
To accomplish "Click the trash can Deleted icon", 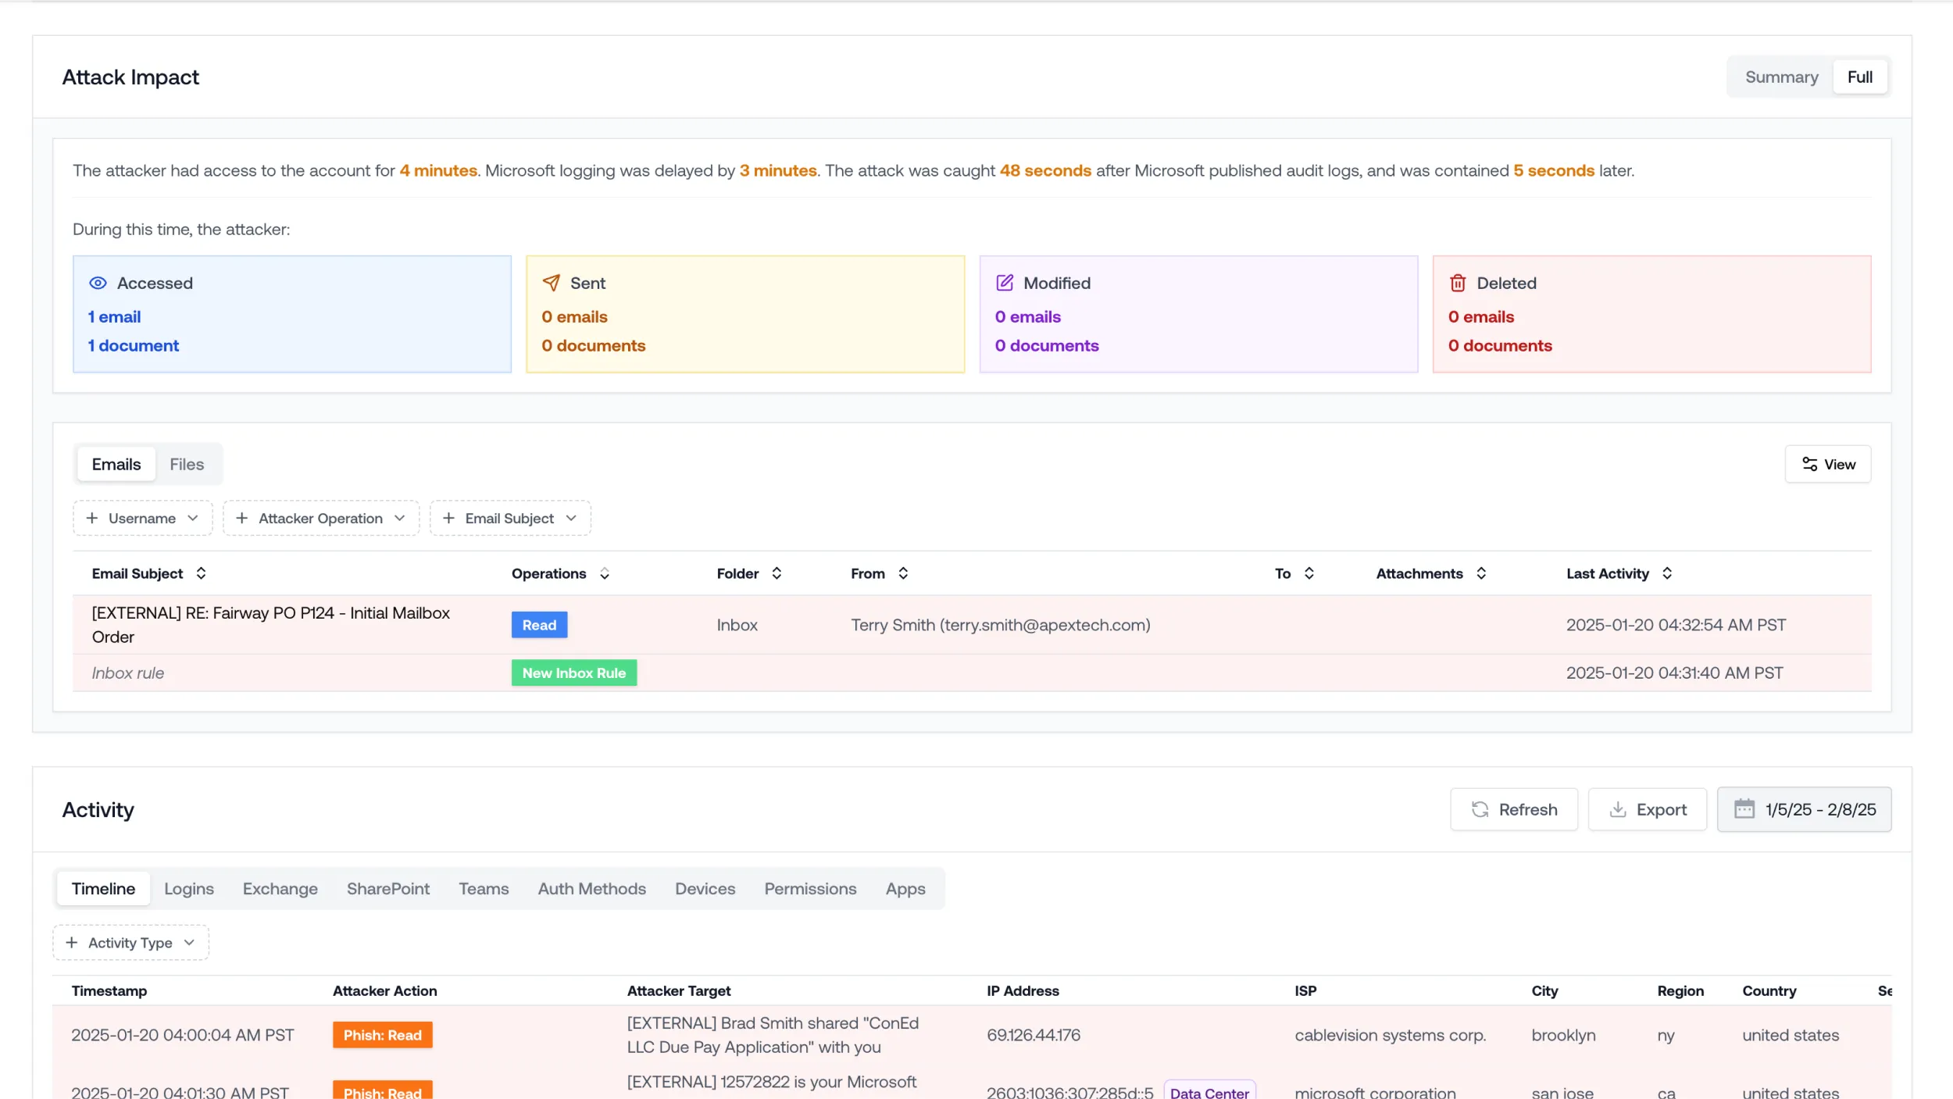I will 1458,283.
